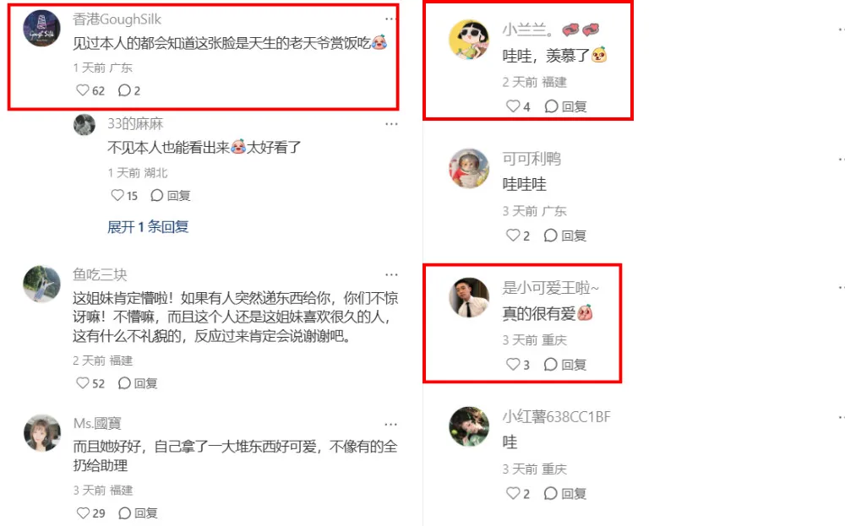Viewport: 845px width, 526px height.
Task: Expand the 展开 1 条回复 link
Action: point(148,226)
